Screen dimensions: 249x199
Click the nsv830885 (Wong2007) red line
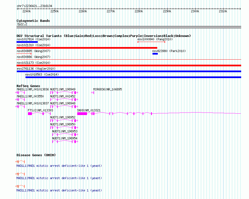(x=24, y=54)
